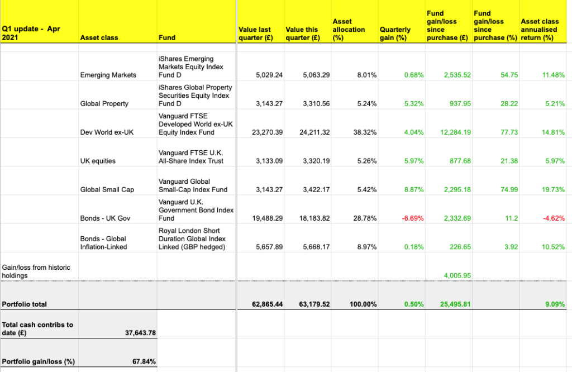The height and width of the screenshot is (372, 572).
Task: Click the 937.95 gain cell
Action: coord(449,94)
